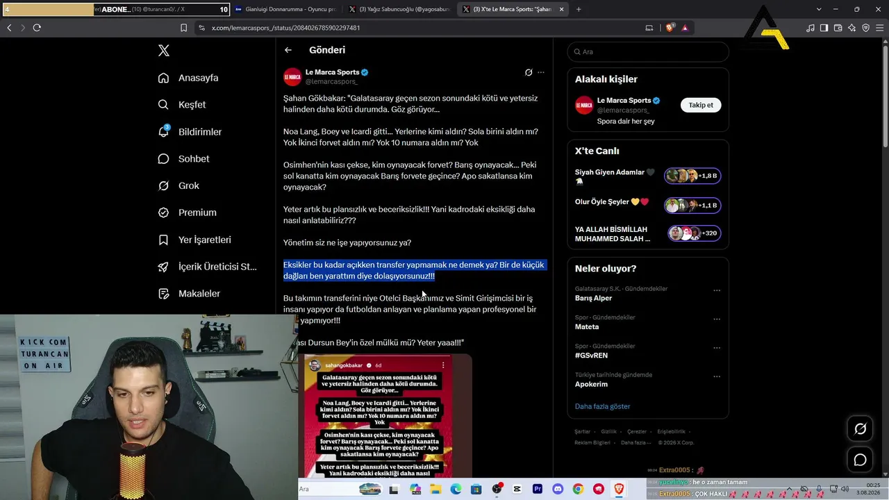Open the floating chat messages button
This screenshot has height=500, width=889.
tap(860, 460)
